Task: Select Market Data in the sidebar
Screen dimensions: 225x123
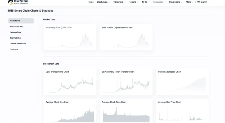Action: pyautogui.click(x=15, y=21)
